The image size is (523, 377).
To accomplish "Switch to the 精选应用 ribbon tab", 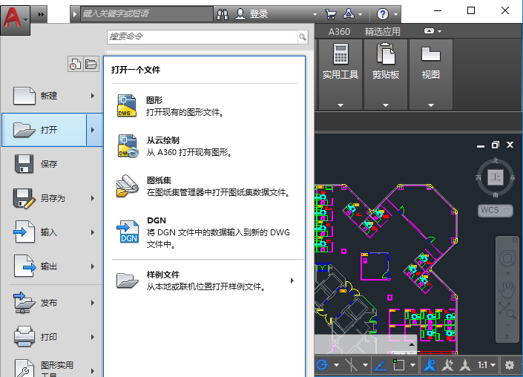I will 382,32.
